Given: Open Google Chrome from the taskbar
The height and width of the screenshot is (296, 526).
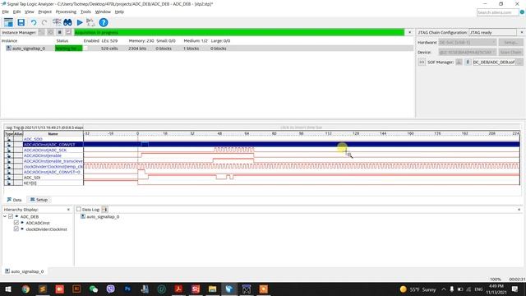Looking at the screenshot, I should (x=25, y=289).
